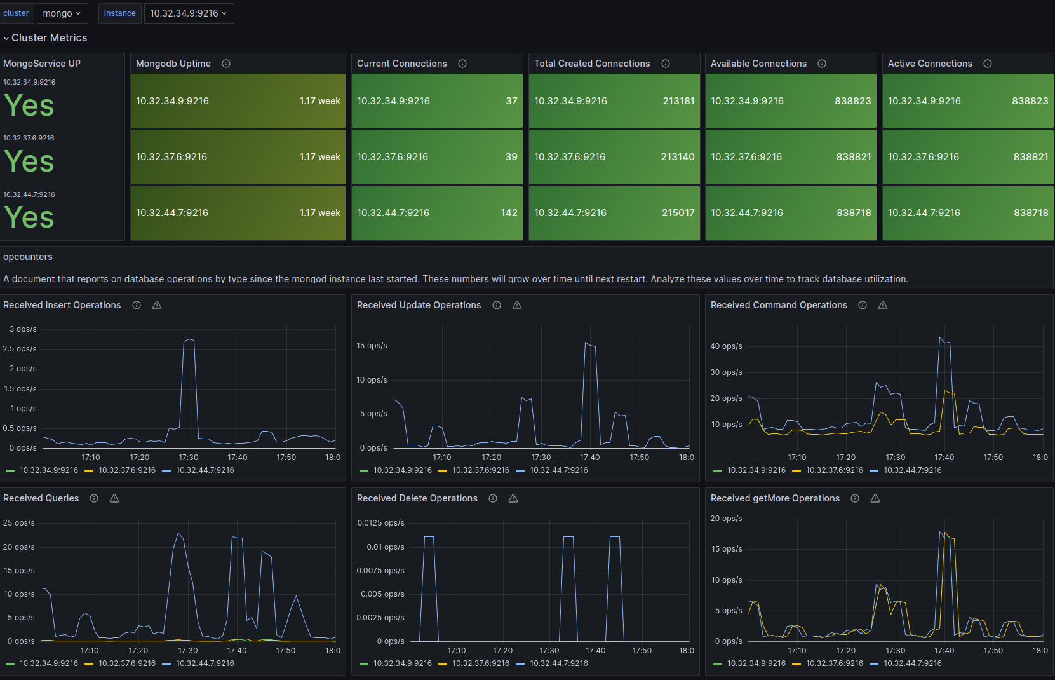The height and width of the screenshot is (680, 1055).
Task: Open info icon beside Mongodb Uptime
Action: pos(226,64)
